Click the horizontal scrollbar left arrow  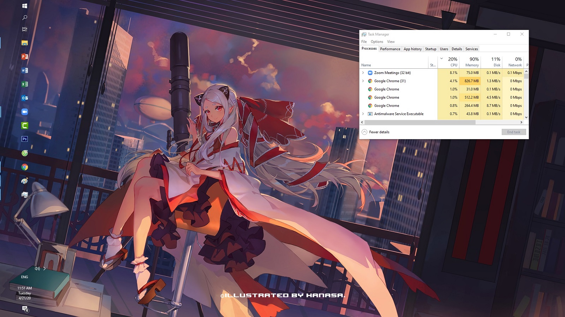(362, 122)
